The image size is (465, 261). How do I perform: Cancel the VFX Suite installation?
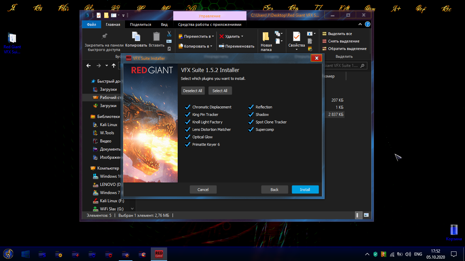click(x=203, y=190)
